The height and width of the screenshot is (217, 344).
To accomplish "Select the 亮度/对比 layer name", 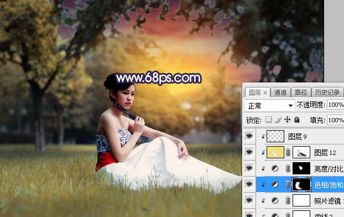I will click(x=329, y=169).
